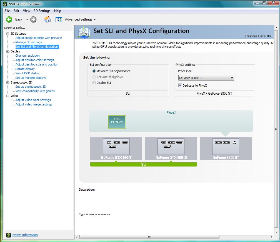Image resolution: width=280 pixels, height=242 pixels.
Task: Click the GeForce GTX 460 (1) card diagram
Action: point(116,148)
